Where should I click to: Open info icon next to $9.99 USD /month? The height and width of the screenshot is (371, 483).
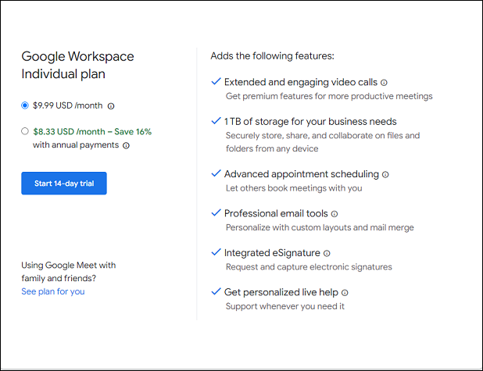111,106
